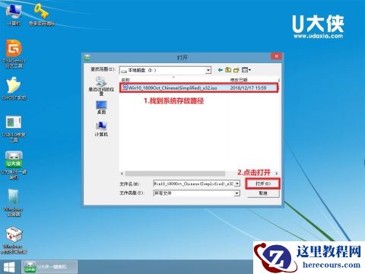Click the file name input field
The width and height of the screenshot is (365, 274).
(194, 183)
